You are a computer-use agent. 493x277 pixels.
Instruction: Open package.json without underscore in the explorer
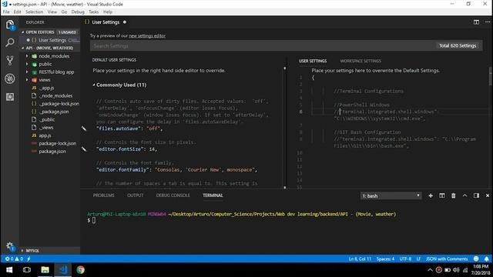pyautogui.click(x=52, y=152)
